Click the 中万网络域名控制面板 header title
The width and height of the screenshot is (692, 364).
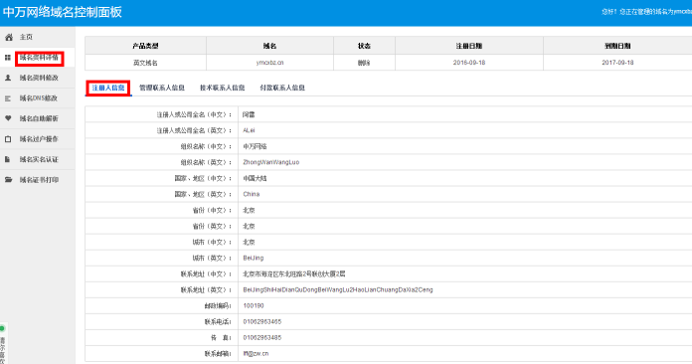pos(63,12)
